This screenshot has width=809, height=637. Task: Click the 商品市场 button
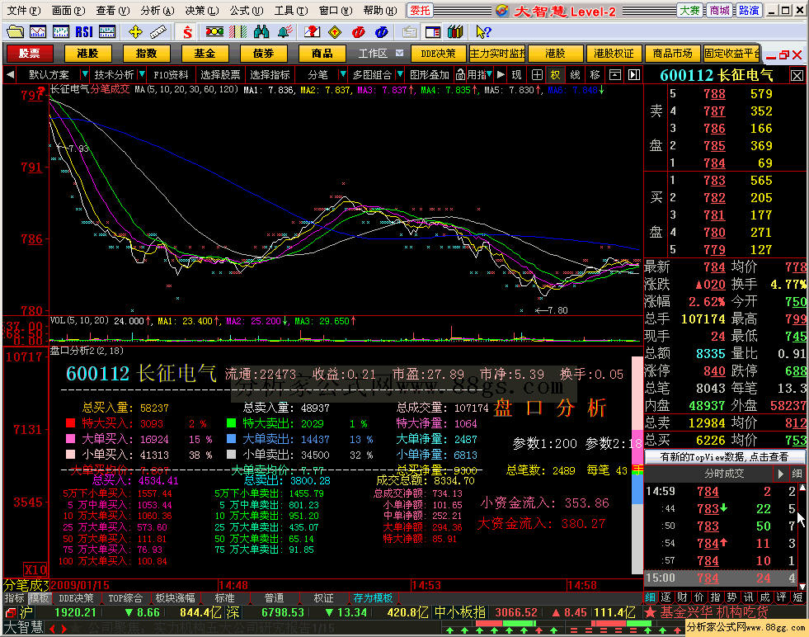coord(672,53)
